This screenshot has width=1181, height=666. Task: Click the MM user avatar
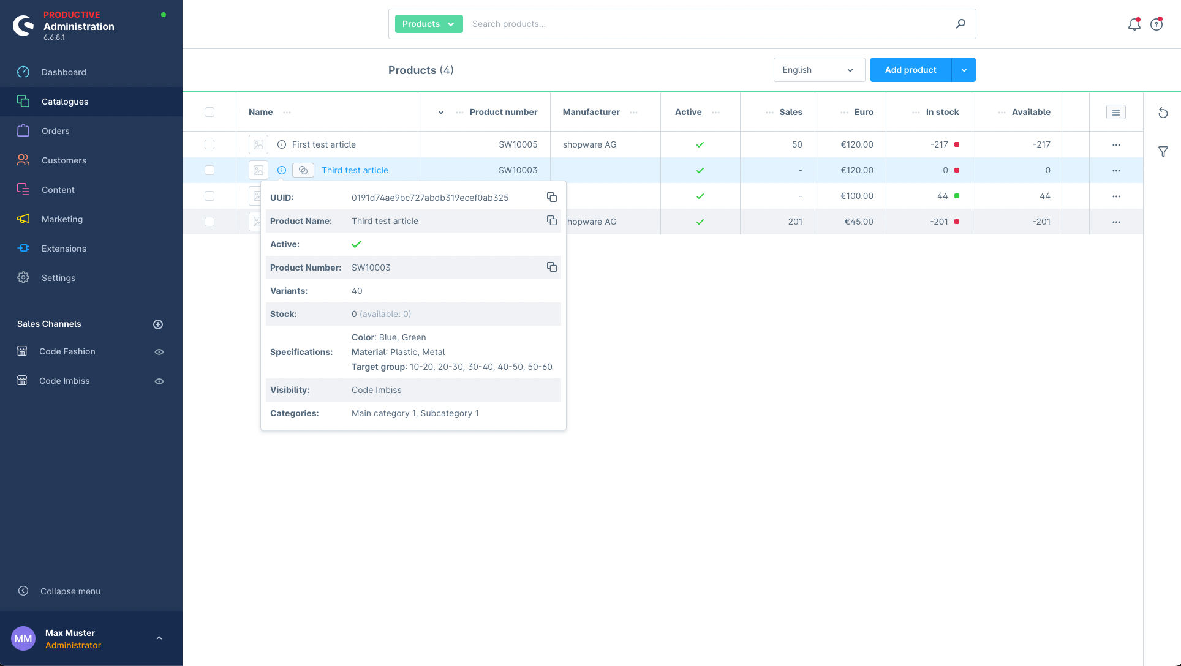tap(23, 638)
